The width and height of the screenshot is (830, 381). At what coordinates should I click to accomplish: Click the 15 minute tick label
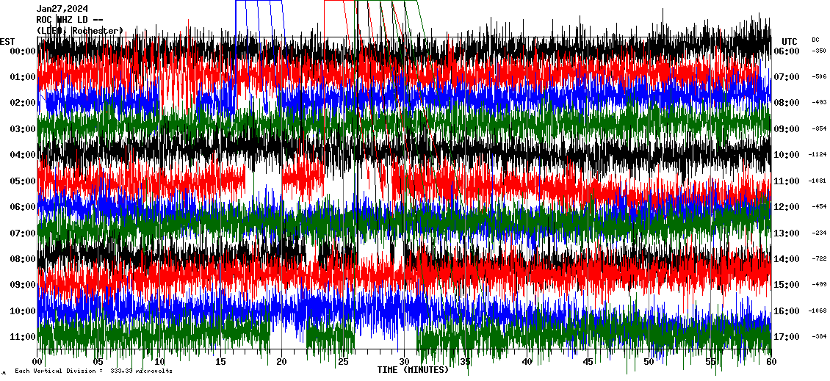click(221, 362)
